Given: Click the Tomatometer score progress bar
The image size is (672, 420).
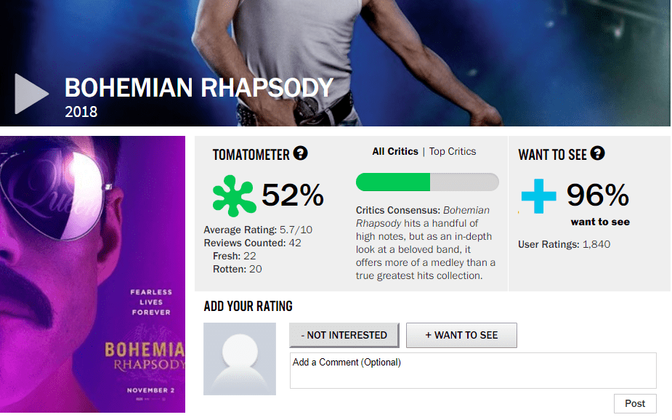Looking at the screenshot, I should point(427,182).
